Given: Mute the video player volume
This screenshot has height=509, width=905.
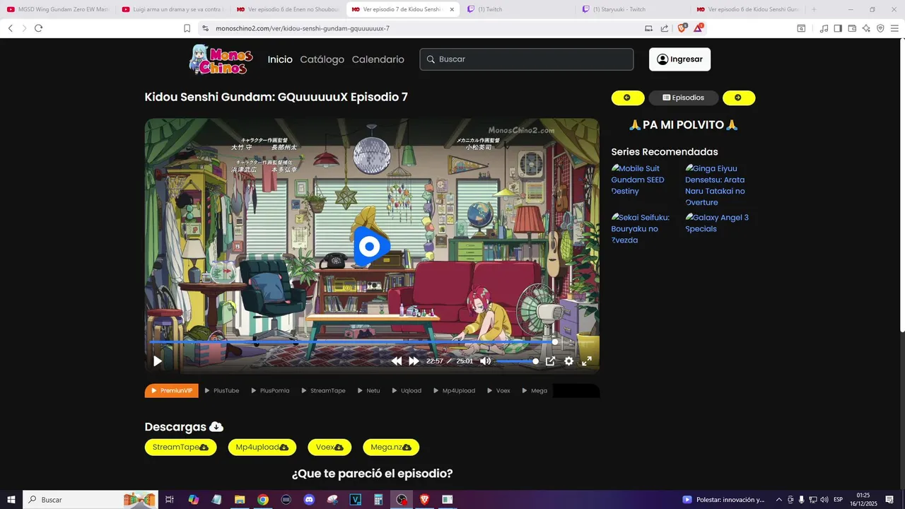Looking at the screenshot, I should coord(486,361).
